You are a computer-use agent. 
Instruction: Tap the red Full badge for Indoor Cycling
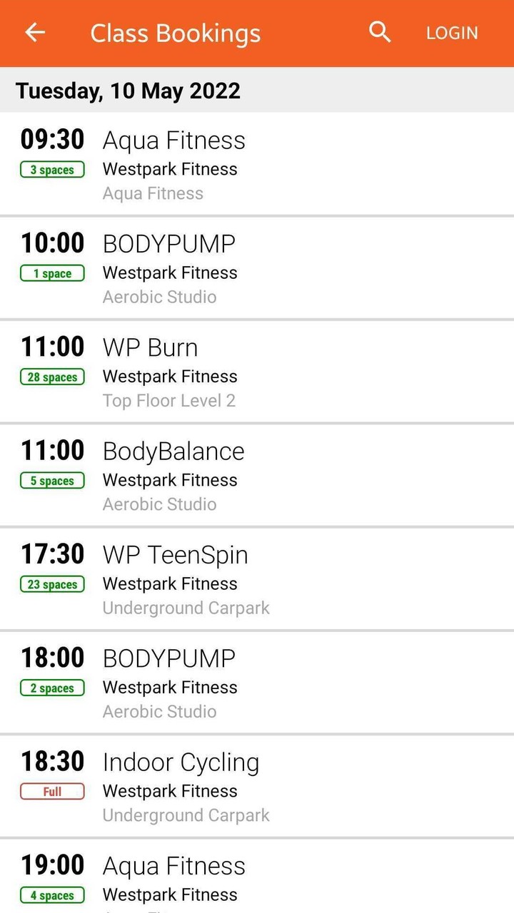tap(52, 791)
